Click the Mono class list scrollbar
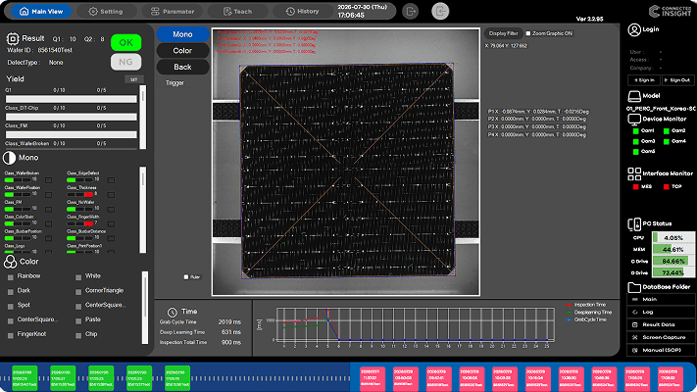The image size is (697, 392). click(x=143, y=210)
